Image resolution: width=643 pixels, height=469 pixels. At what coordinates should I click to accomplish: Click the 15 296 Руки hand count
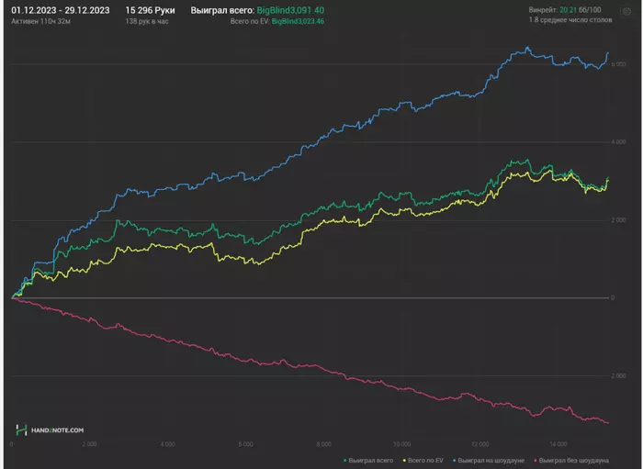point(150,10)
